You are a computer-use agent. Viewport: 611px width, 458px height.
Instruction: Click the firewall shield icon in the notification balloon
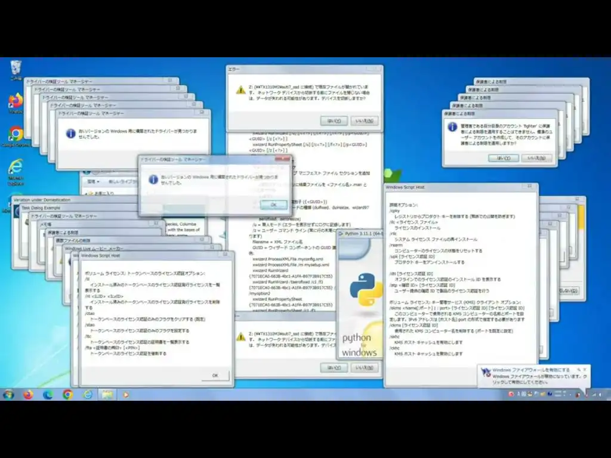coord(486,372)
